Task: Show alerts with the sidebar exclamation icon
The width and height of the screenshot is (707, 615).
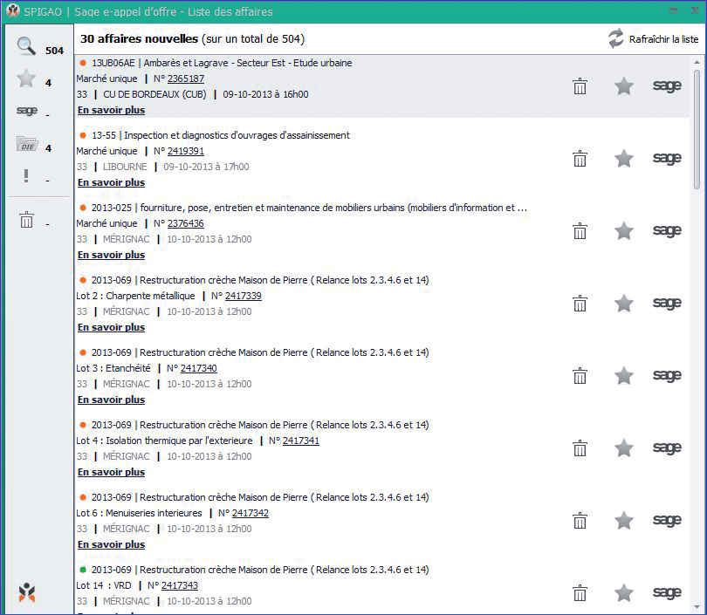Action: point(26,176)
